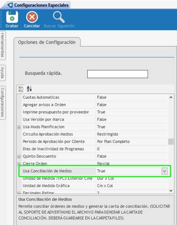
Task: Click the True value of Usa Modo Planificacion
Action: (101, 127)
